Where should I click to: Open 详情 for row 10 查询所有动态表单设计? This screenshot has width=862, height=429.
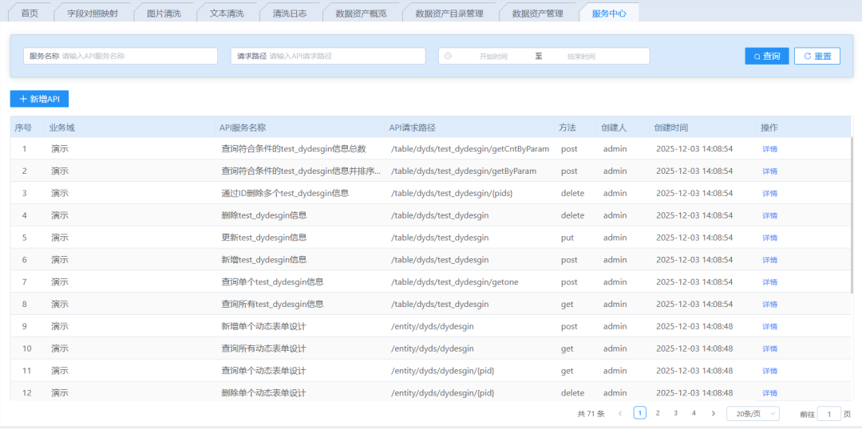(x=769, y=348)
